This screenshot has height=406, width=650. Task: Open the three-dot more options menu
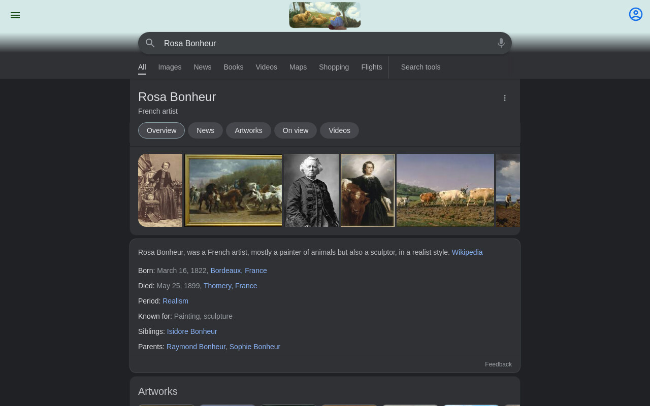(505, 98)
